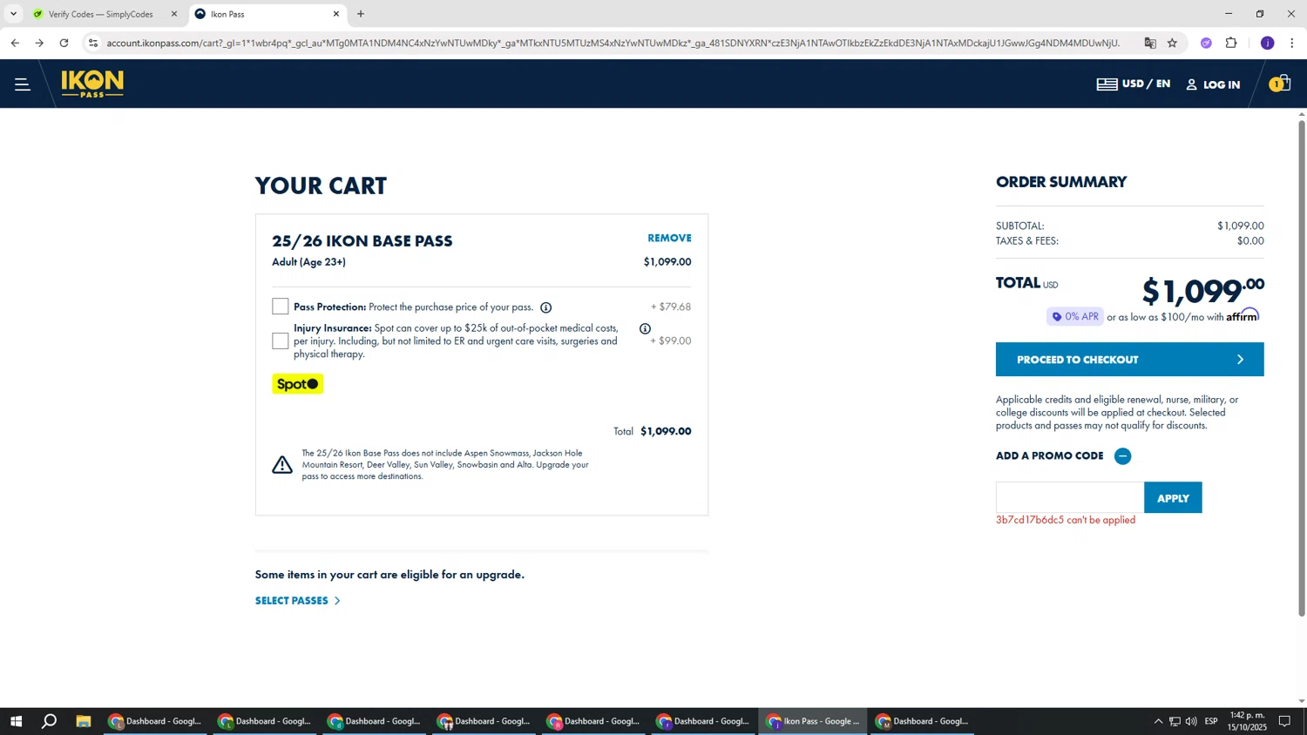
Task: Open the volume control tray icon
Action: point(1191,721)
